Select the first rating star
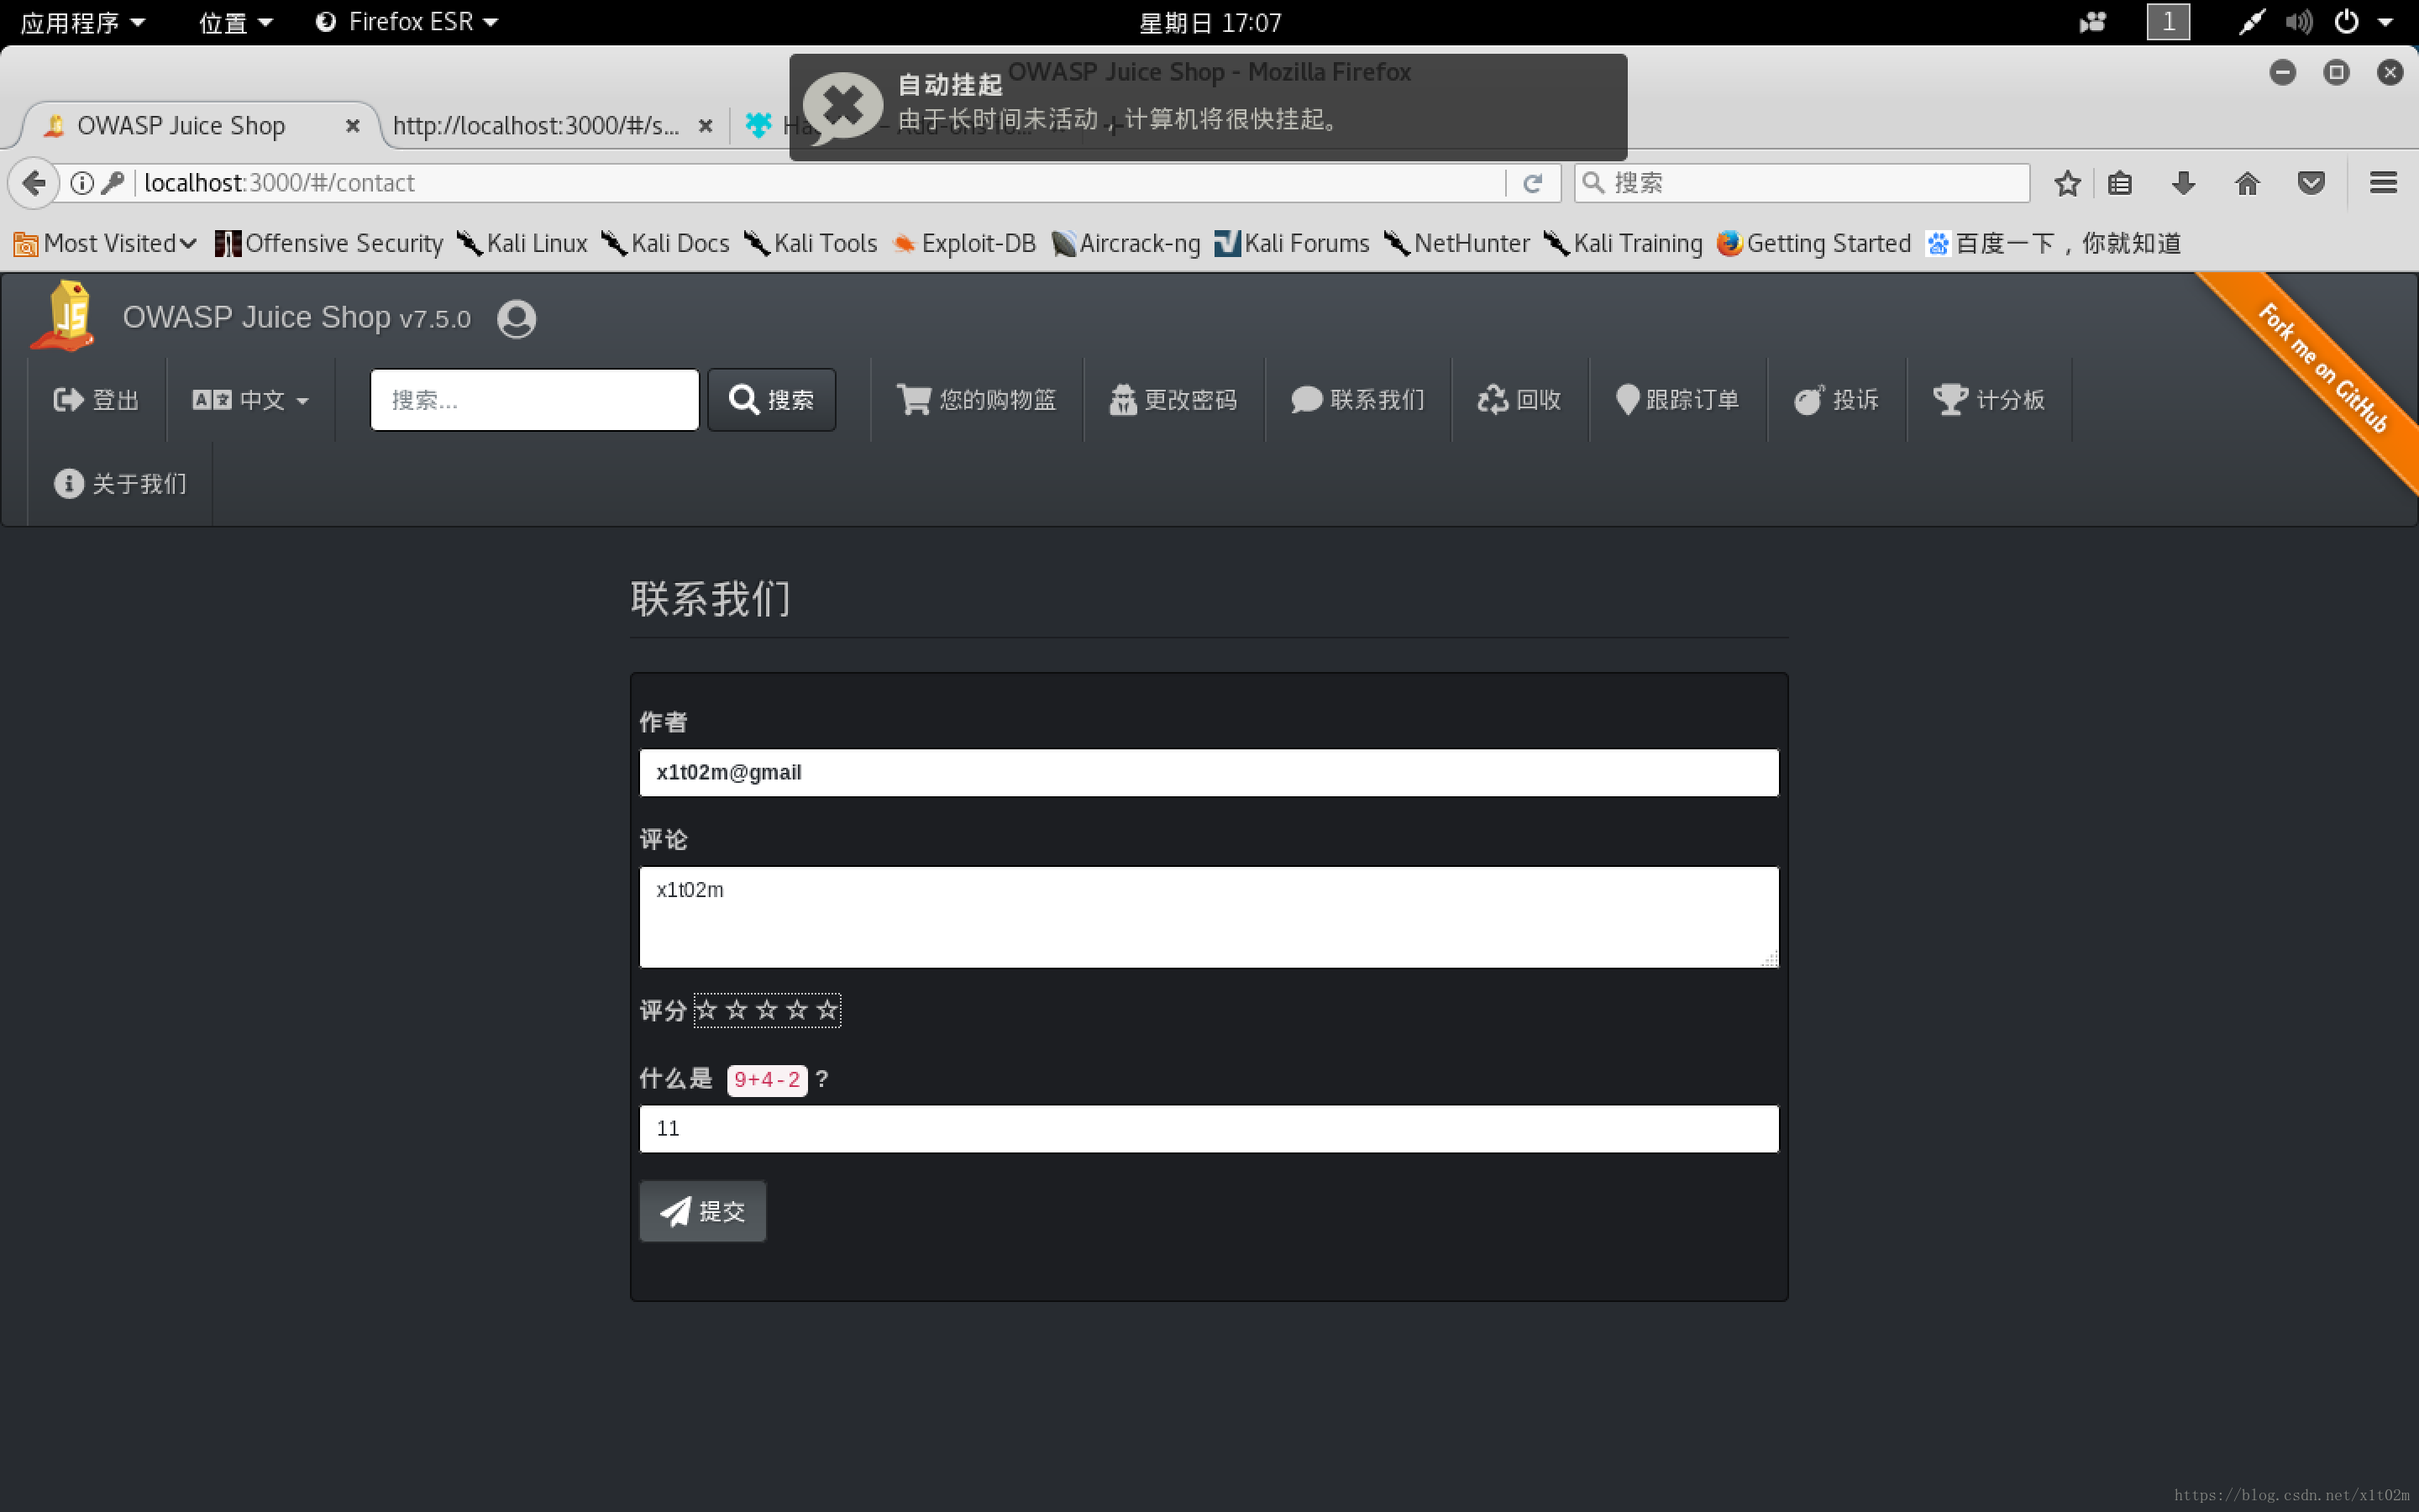 706,1010
